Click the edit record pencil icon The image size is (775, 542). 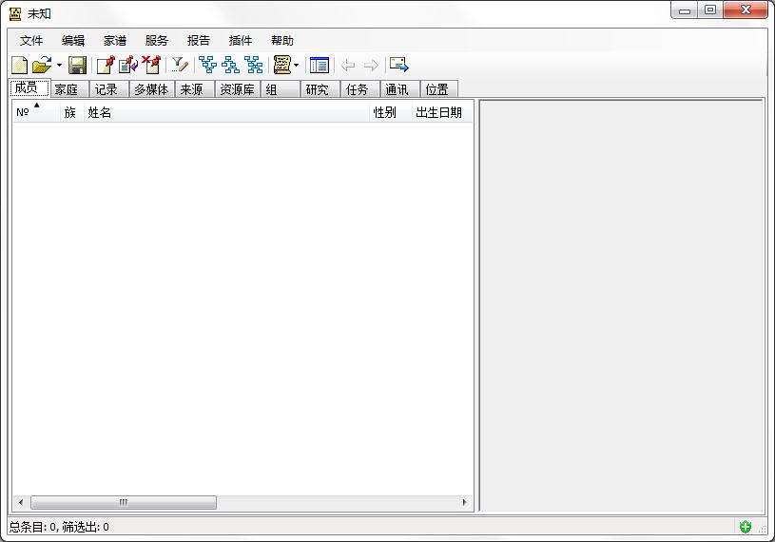(127, 66)
